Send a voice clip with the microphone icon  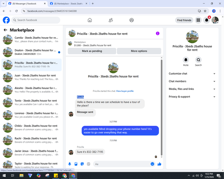(69, 164)
